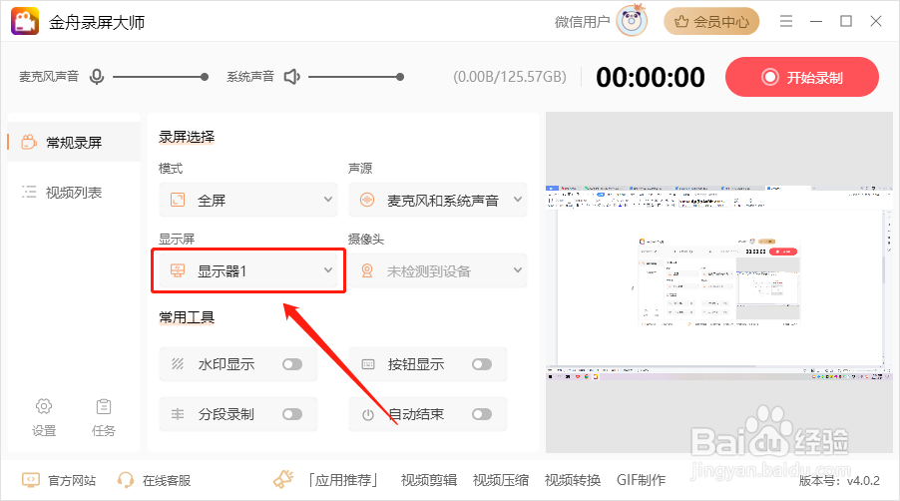Click the sound source waveform icon
900x501 pixels.
pyautogui.click(x=367, y=200)
